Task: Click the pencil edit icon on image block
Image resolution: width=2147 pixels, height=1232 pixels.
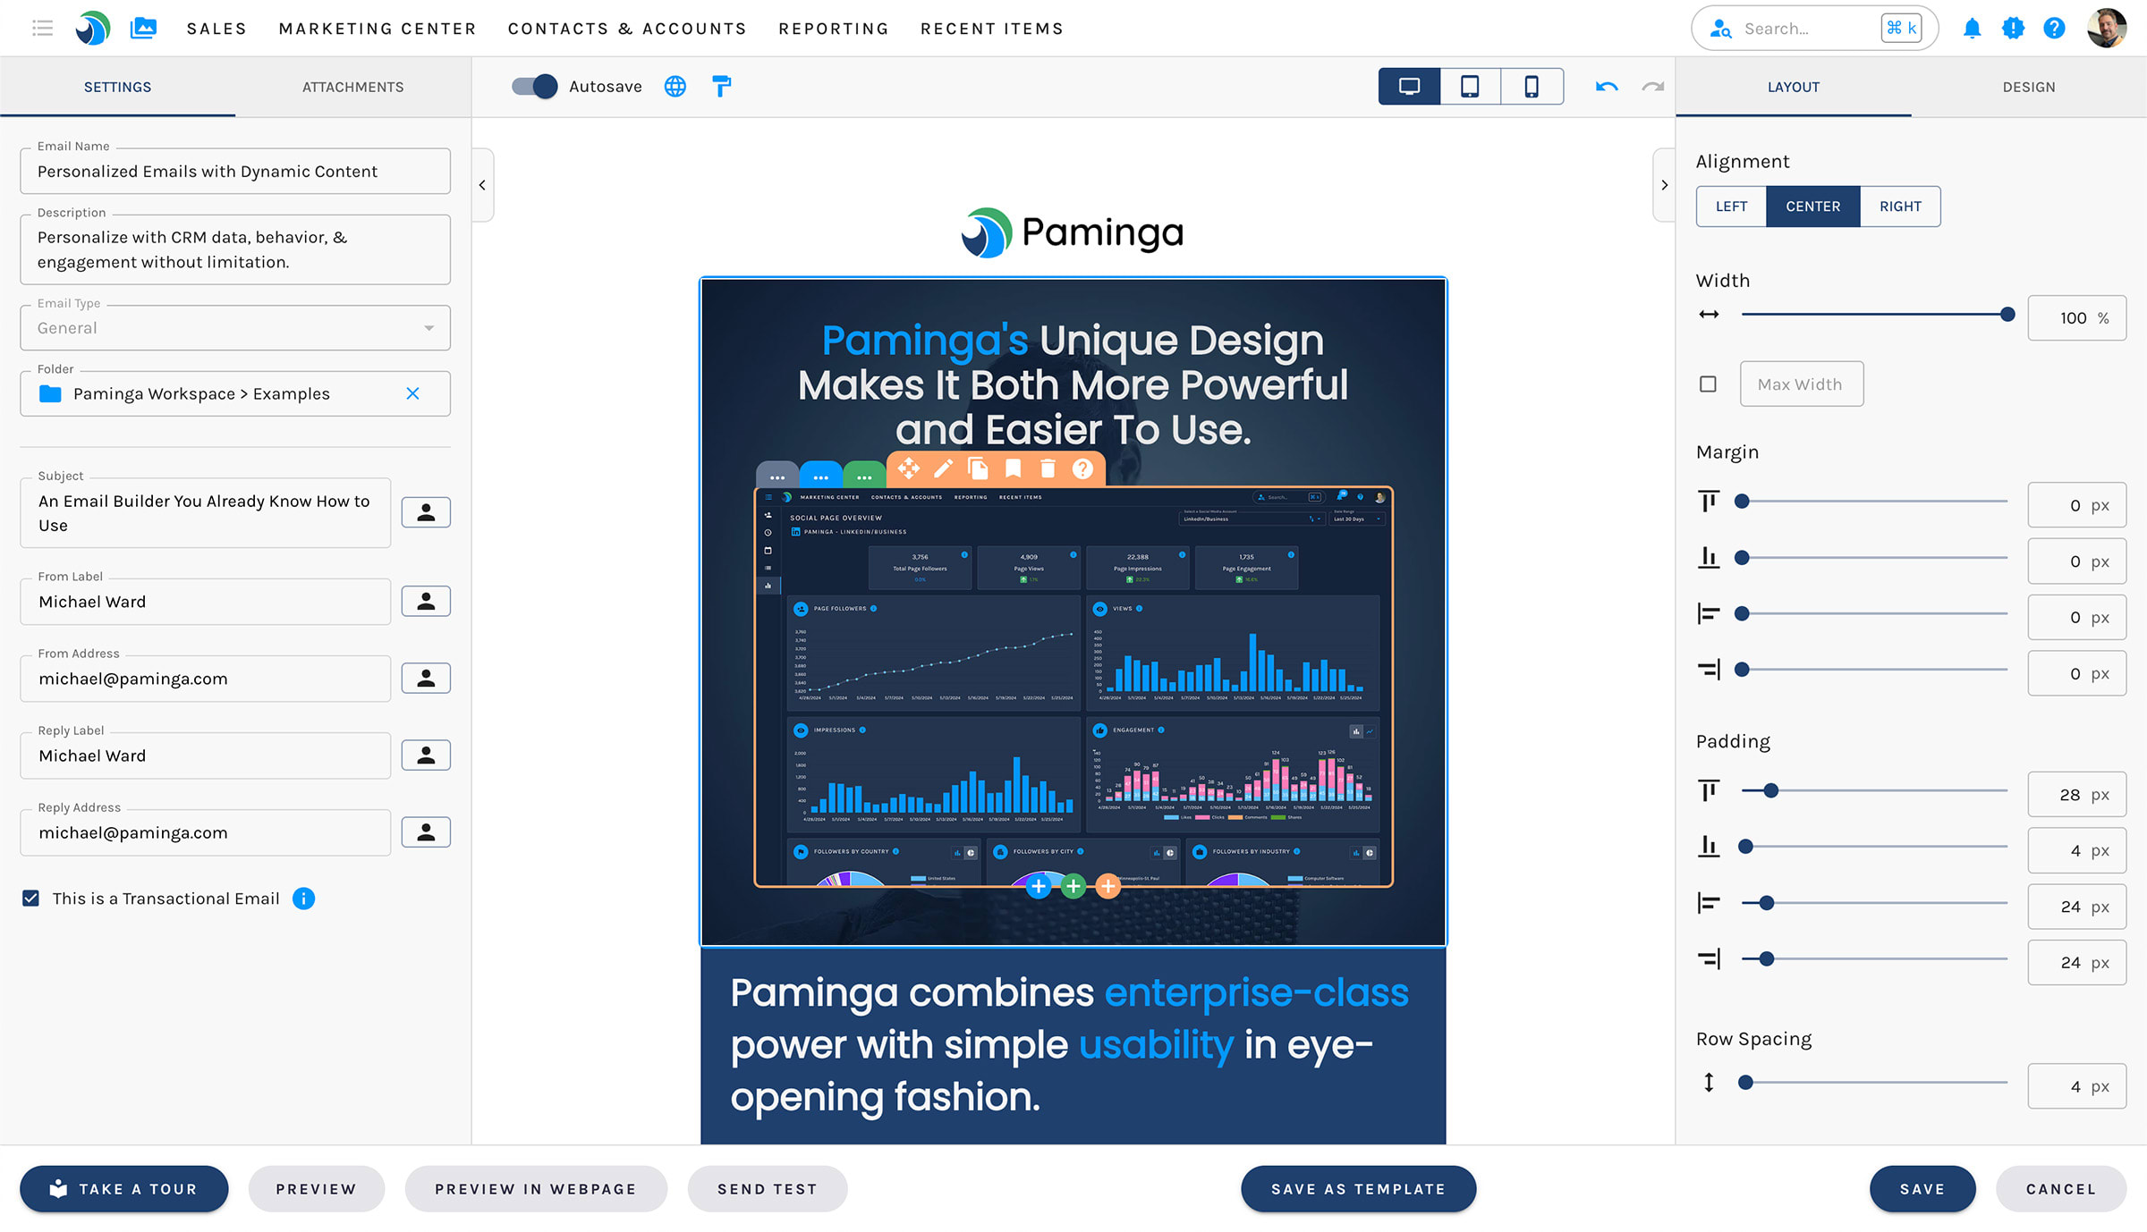Action: 943,468
